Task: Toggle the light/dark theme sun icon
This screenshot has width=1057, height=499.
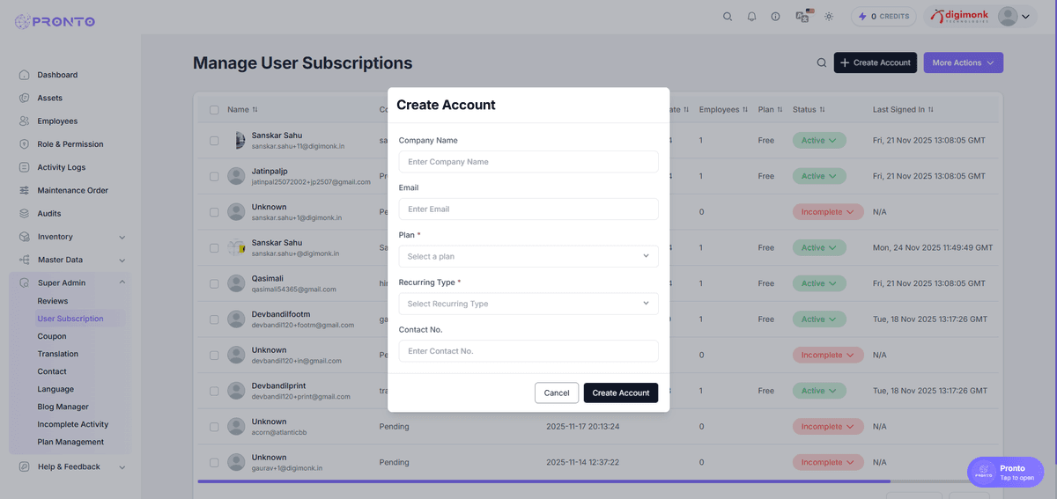Action: tap(829, 17)
